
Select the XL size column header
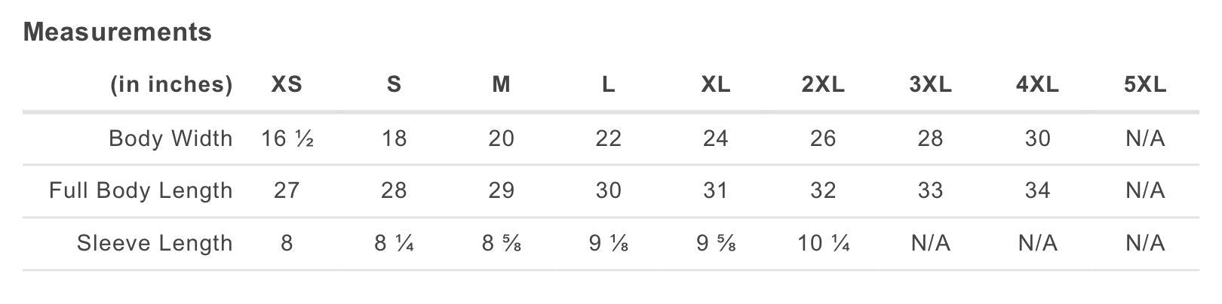pos(715,85)
